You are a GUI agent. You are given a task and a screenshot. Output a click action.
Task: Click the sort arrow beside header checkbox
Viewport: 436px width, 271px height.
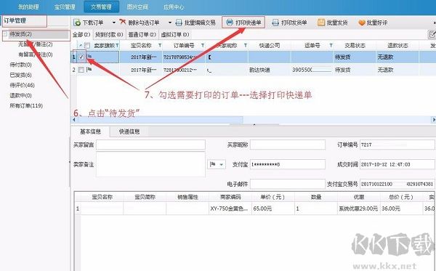(x=81, y=45)
